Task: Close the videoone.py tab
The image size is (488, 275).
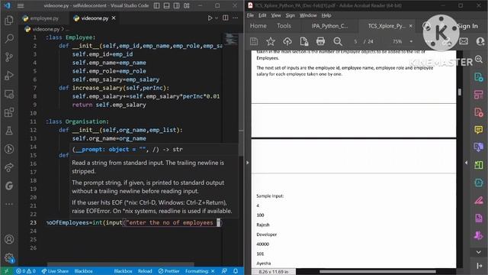Action: click(114, 18)
